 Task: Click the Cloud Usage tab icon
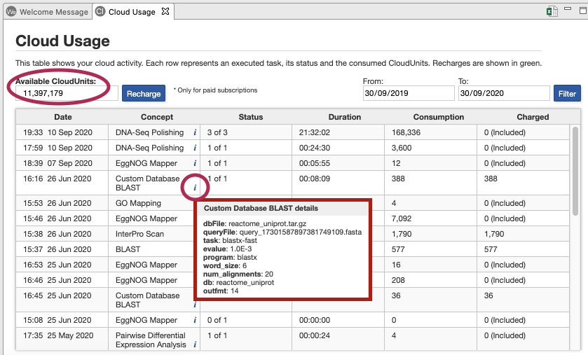point(100,12)
